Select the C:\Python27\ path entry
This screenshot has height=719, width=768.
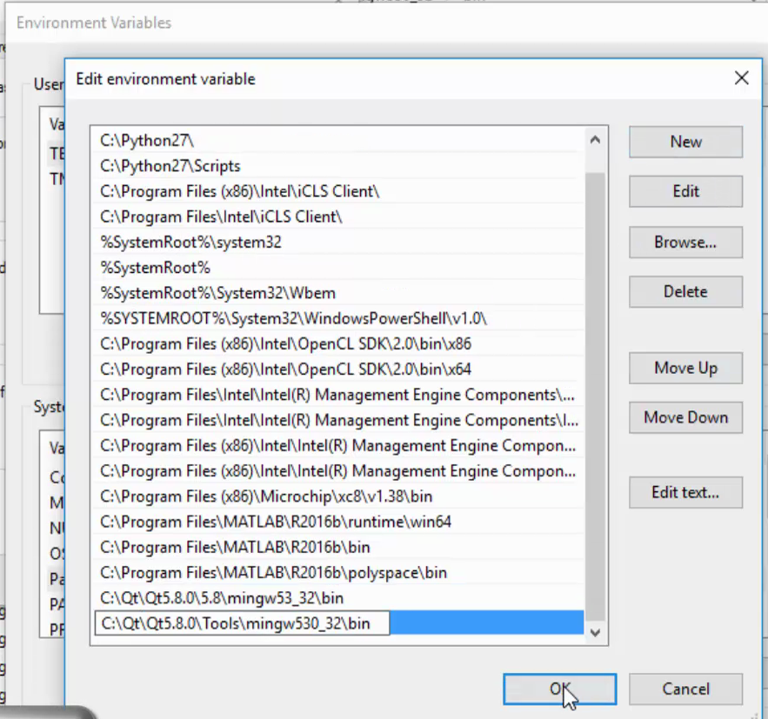click(x=261, y=140)
